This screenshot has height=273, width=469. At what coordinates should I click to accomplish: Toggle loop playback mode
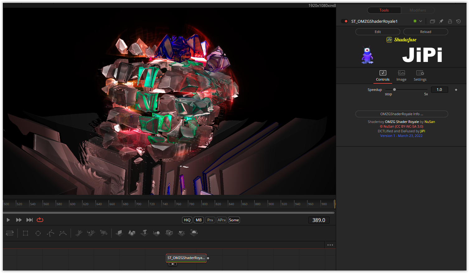[x=40, y=220]
